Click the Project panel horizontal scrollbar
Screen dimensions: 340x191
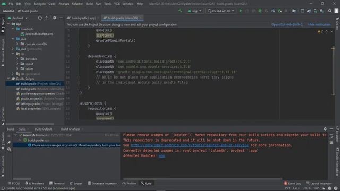(x=30, y=124)
